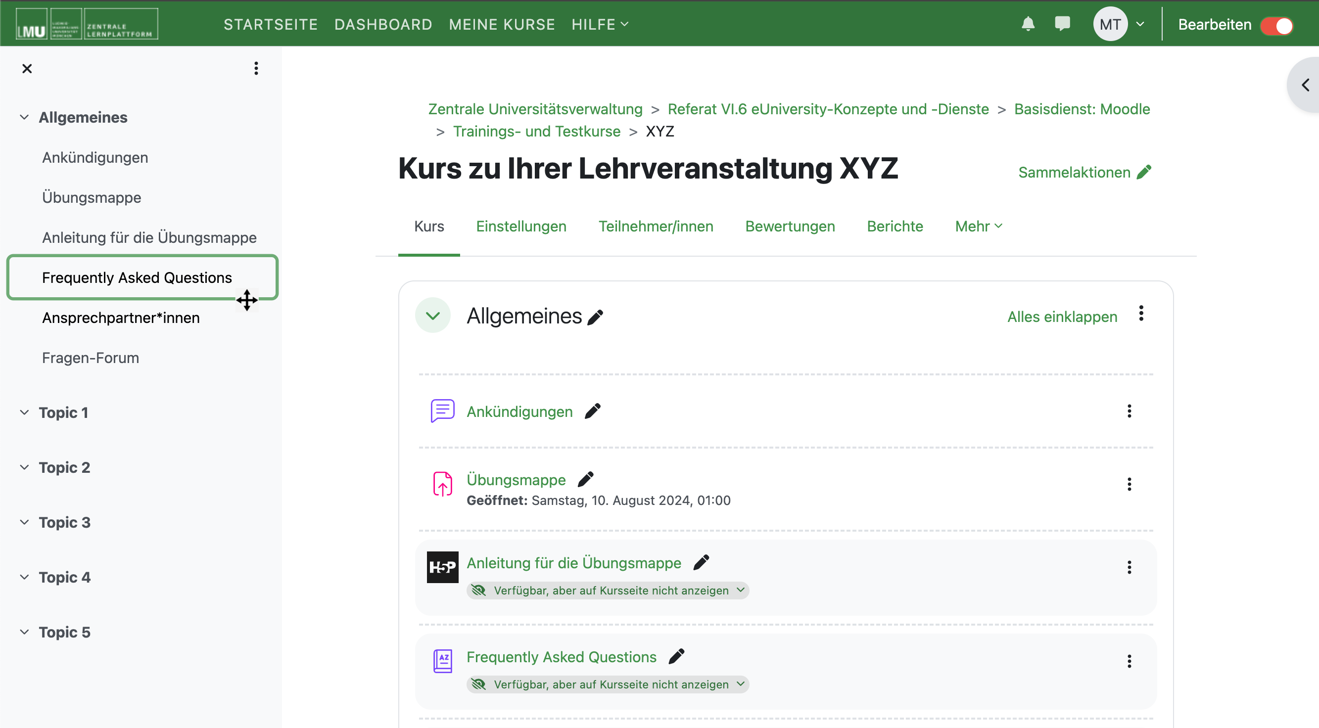The height and width of the screenshot is (728, 1319).
Task: Collapse Allgemeines in the course index
Action: (24, 117)
